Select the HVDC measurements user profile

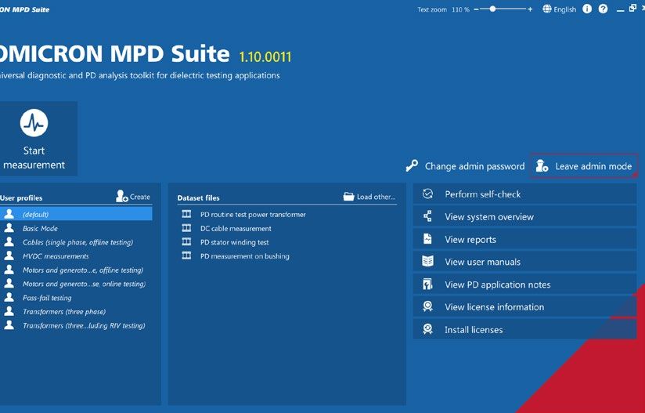tap(56, 256)
